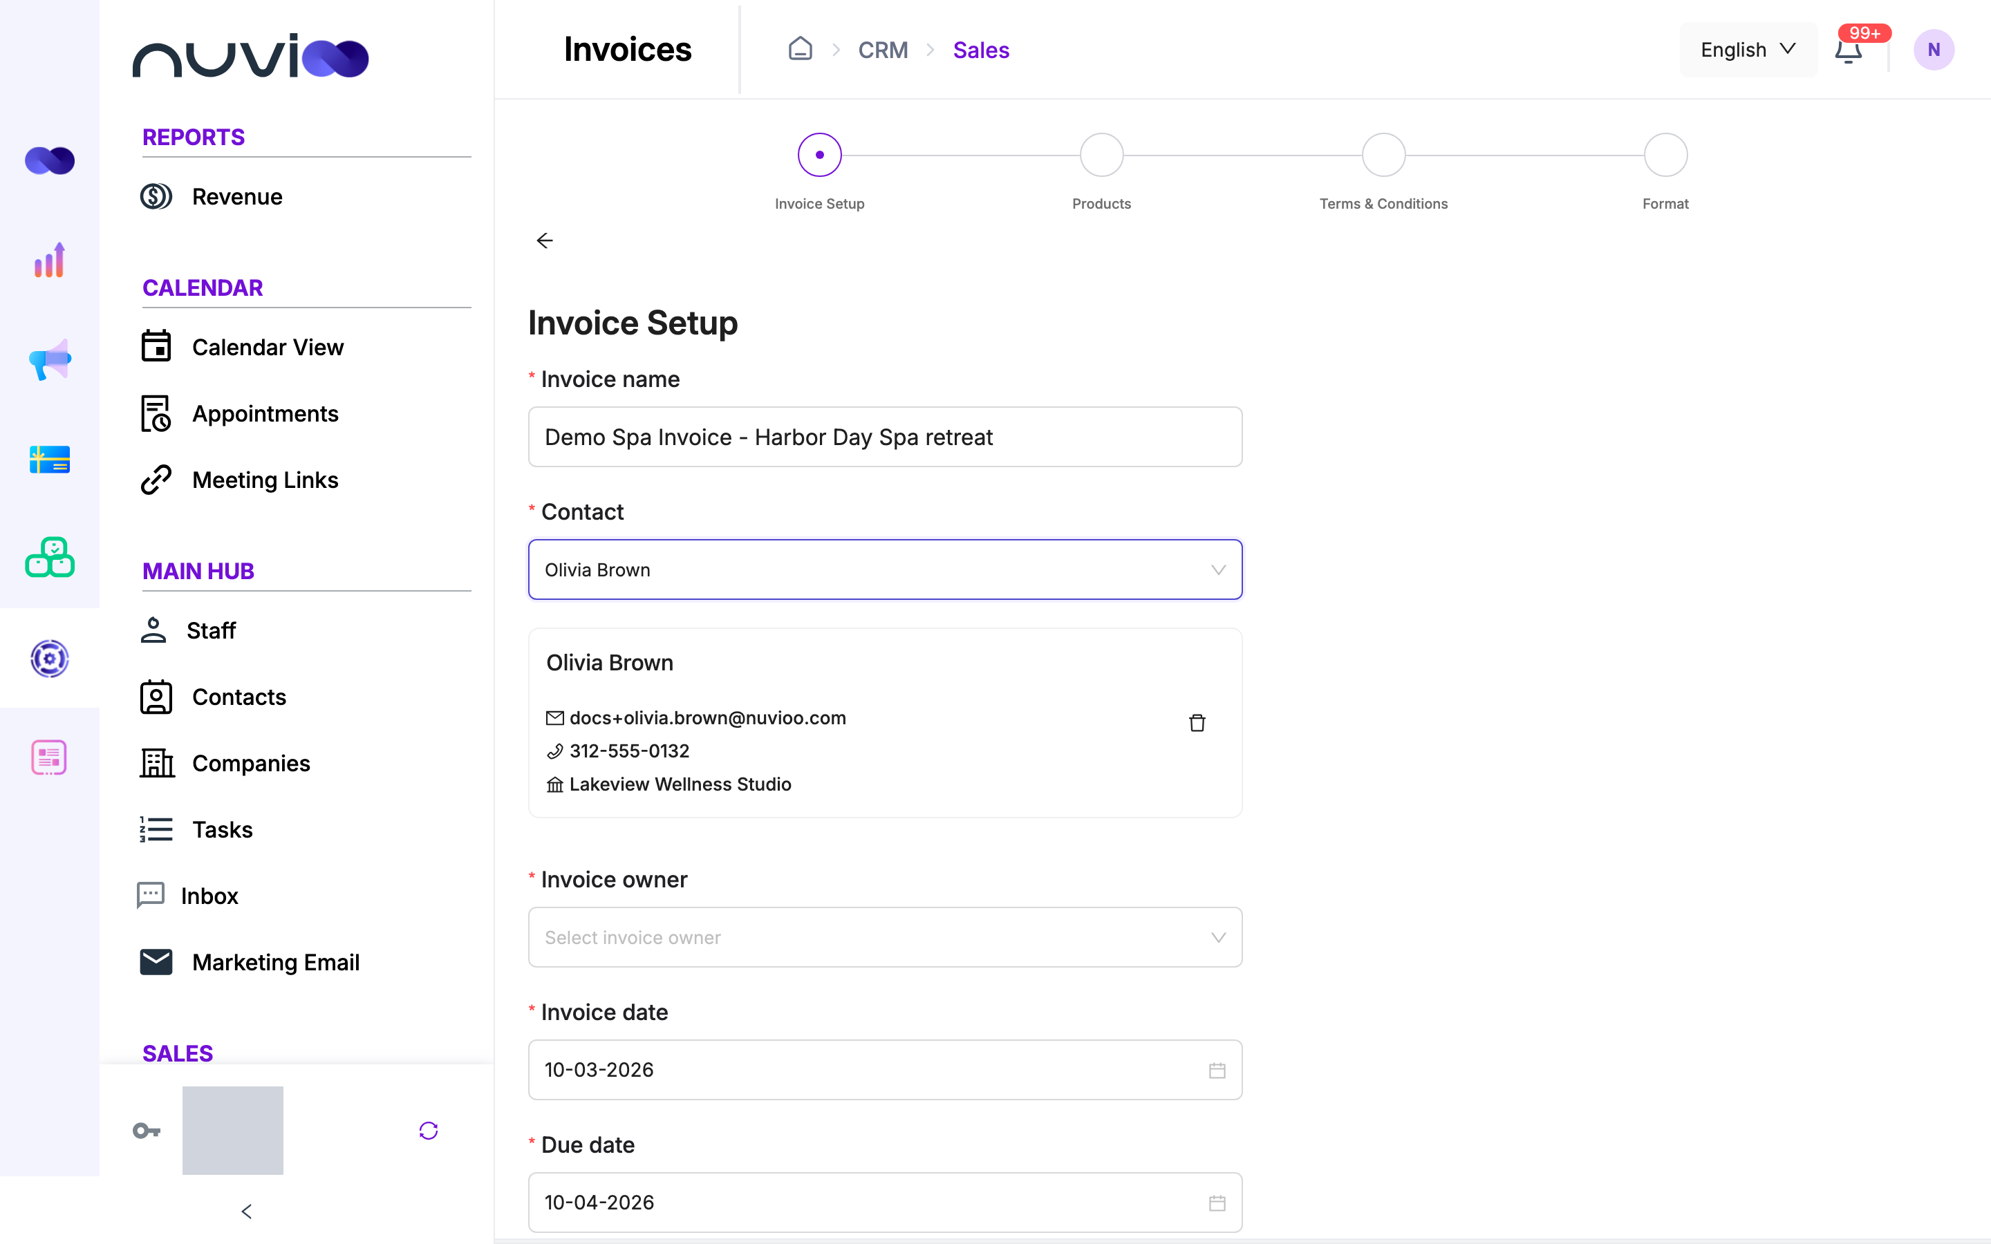The image size is (1991, 1244).
Task: Click the Nuvioo infinity icon in sidebar
Action: pyautogui.click(x=49, y=160)
